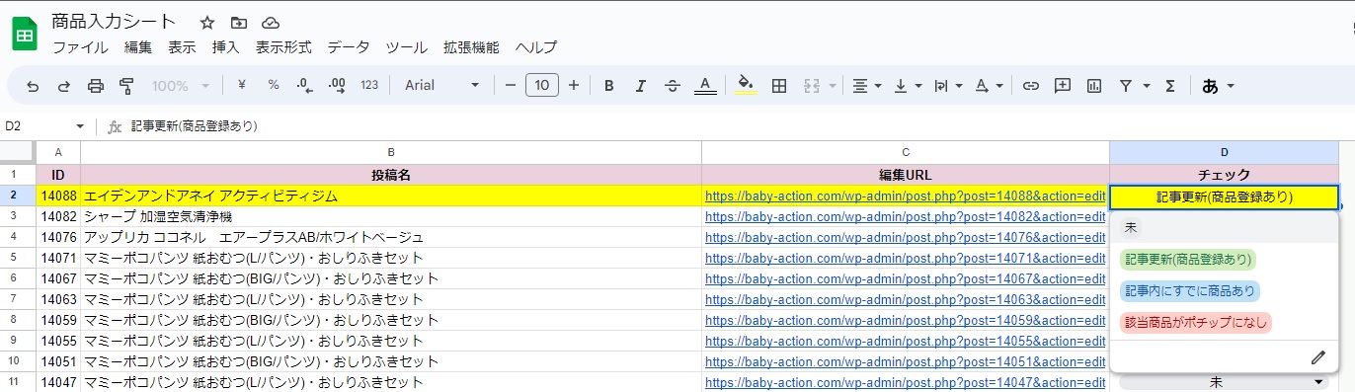Check the cloud save status icon
This screenshot has width=1355, height=392.
pos(271,23)
